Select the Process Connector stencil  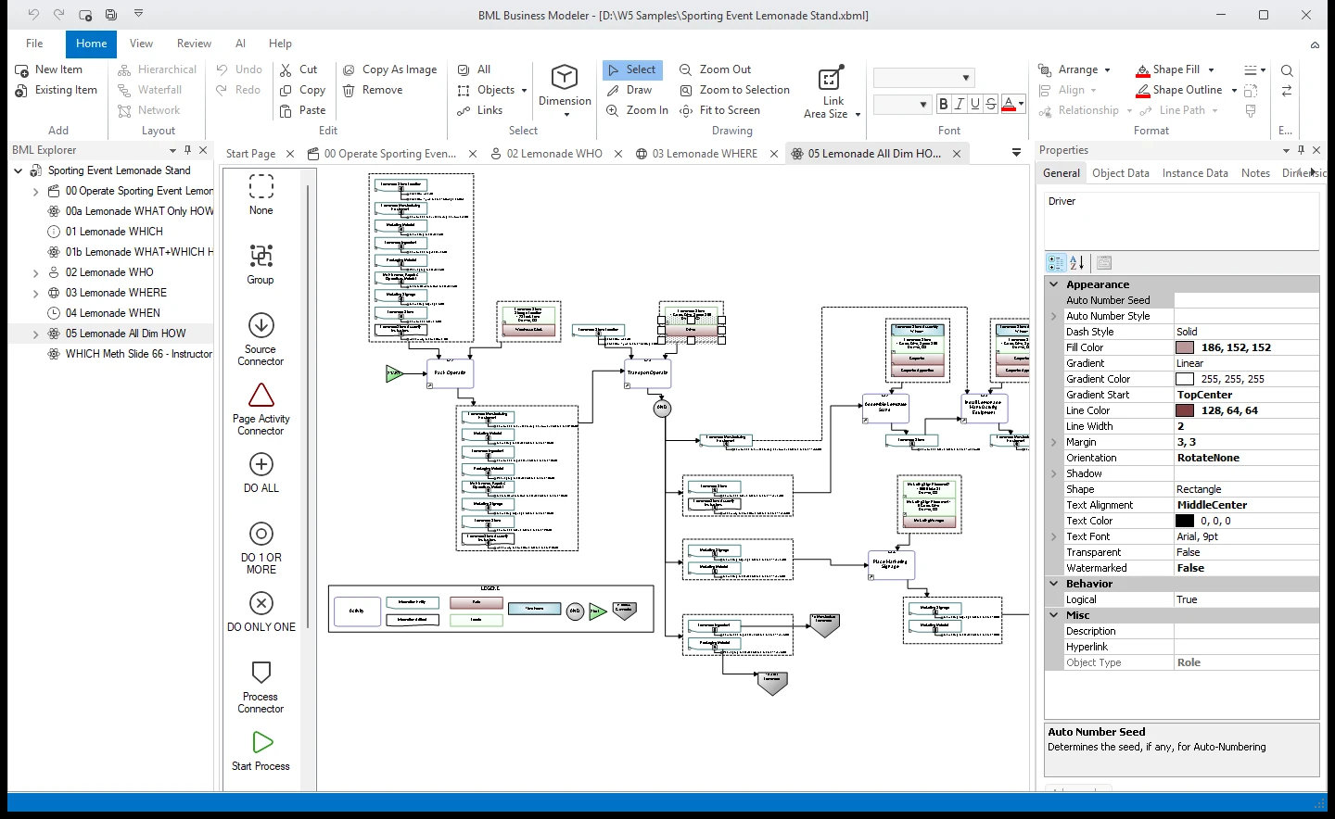tap(261, 687)
